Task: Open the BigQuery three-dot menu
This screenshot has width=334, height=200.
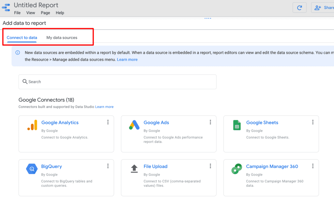Action: [108, 166]
